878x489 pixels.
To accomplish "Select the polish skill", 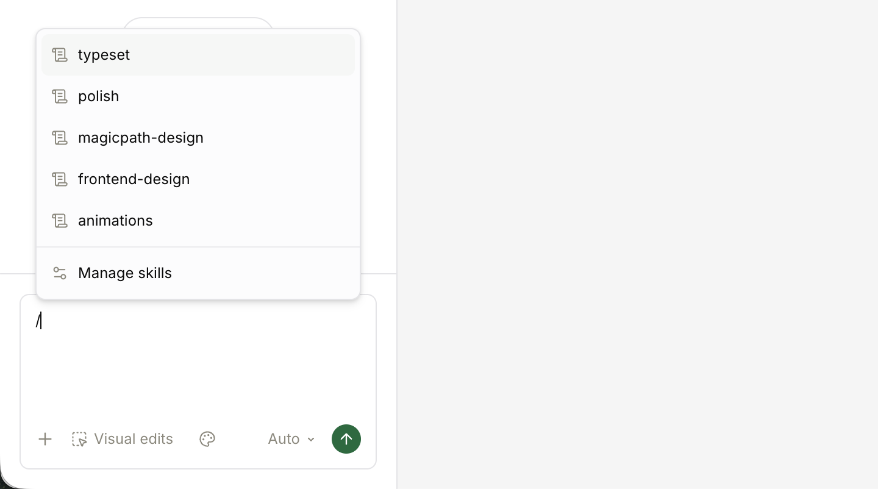I will [x=198, y=96].
